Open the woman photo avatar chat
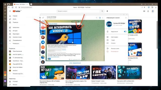Image resolution: width=161 pixels, height=90 pixels. 43,37
